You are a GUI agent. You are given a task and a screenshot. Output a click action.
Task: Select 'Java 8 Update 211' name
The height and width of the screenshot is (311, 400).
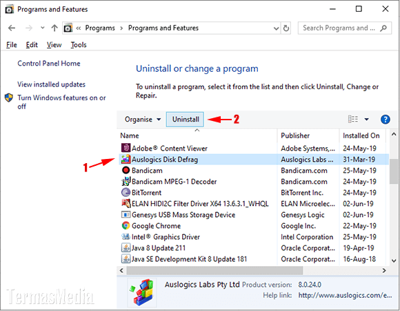coord(159,248)
